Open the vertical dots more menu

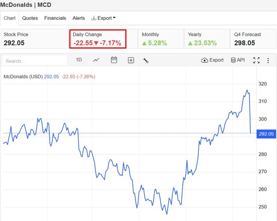coord(268,60)
